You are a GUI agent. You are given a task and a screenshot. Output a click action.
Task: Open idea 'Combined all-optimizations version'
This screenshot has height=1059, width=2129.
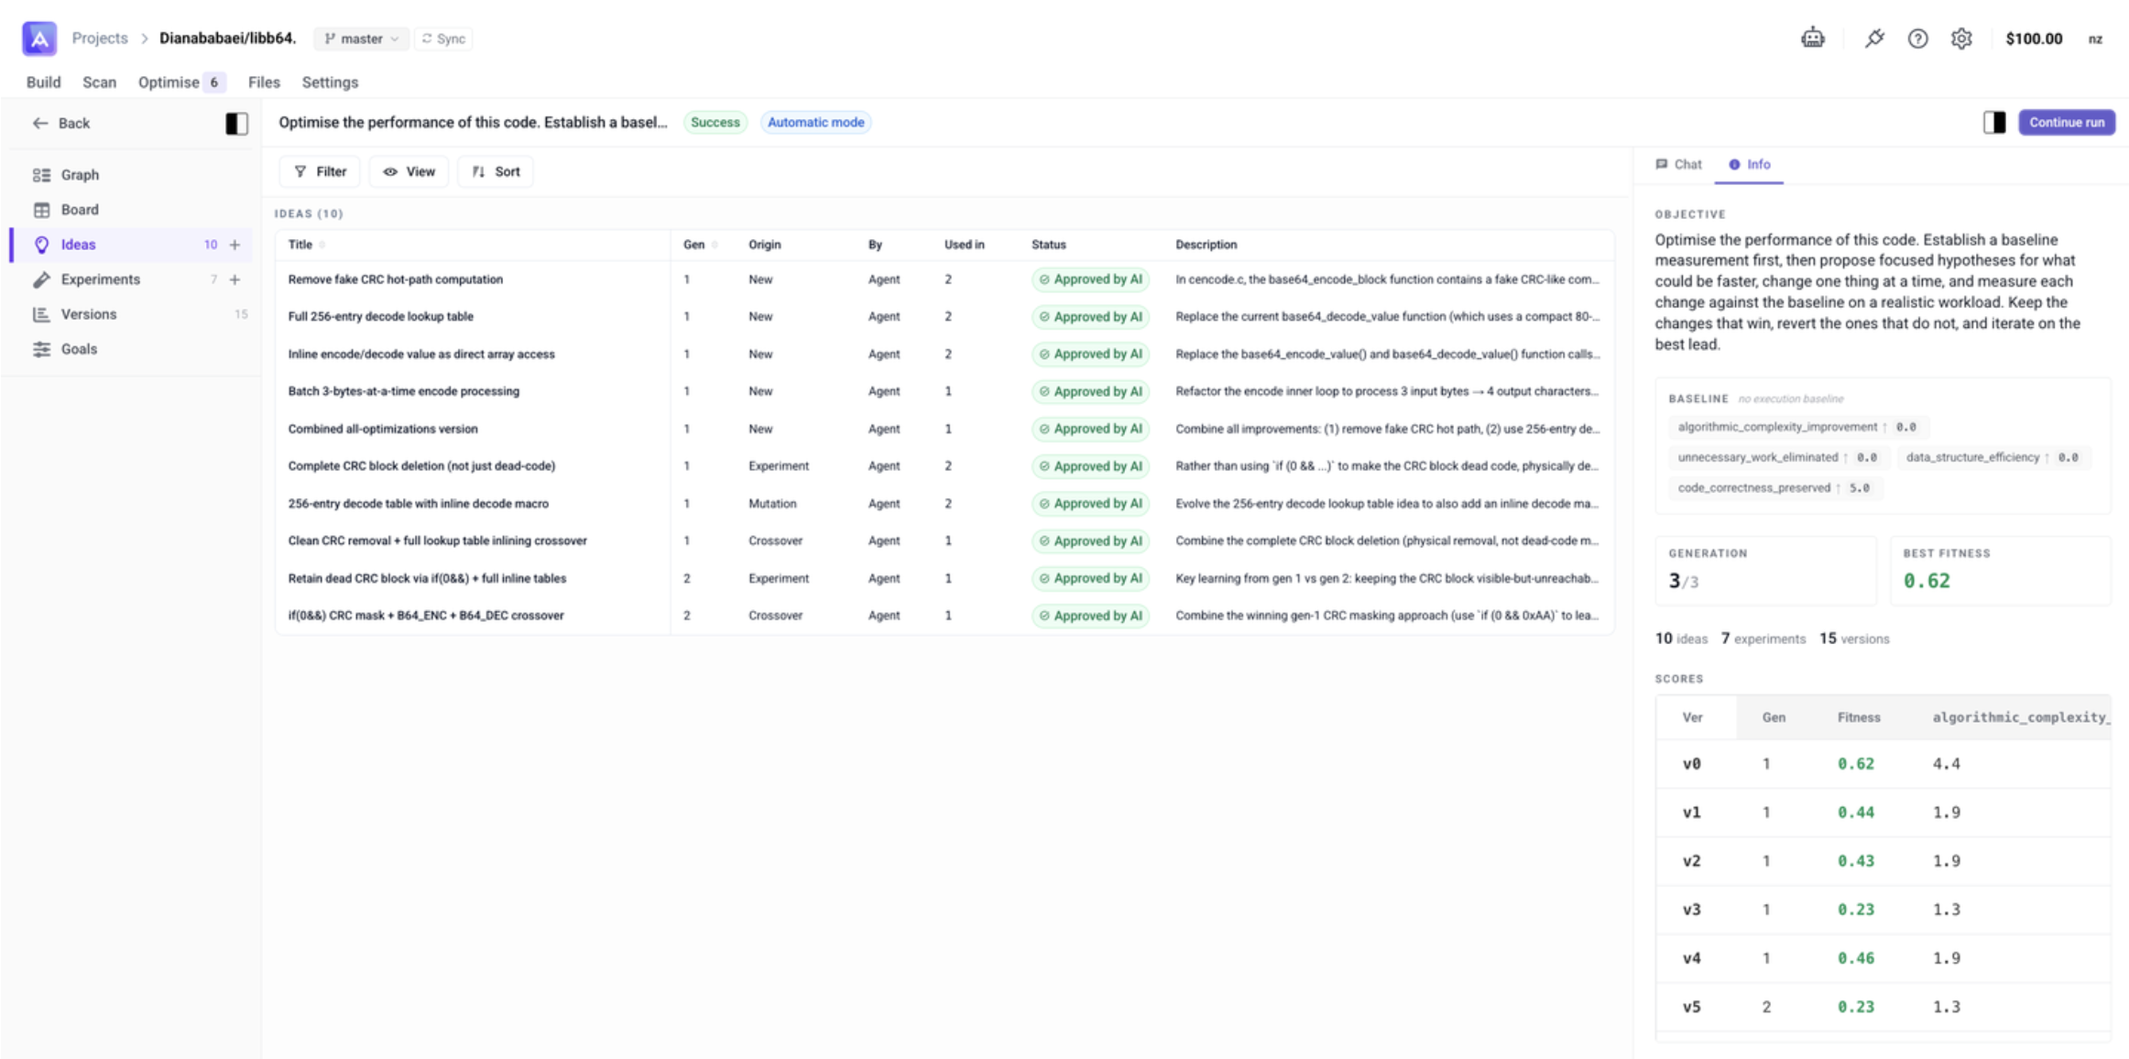coord(382,429)
